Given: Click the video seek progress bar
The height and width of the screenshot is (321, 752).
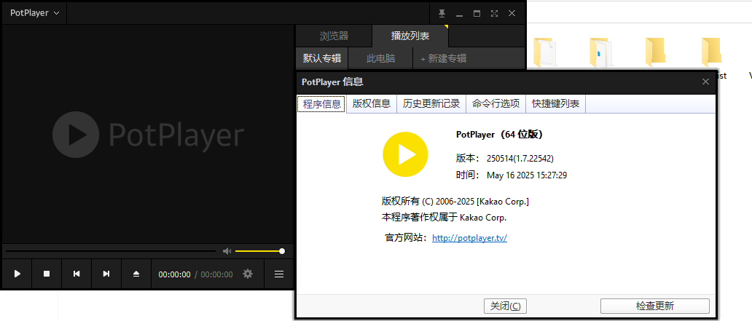Looking at the screenshot, I should 109,251.
